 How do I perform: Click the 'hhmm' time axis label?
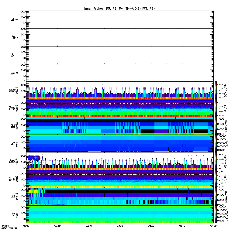(5, 226)
